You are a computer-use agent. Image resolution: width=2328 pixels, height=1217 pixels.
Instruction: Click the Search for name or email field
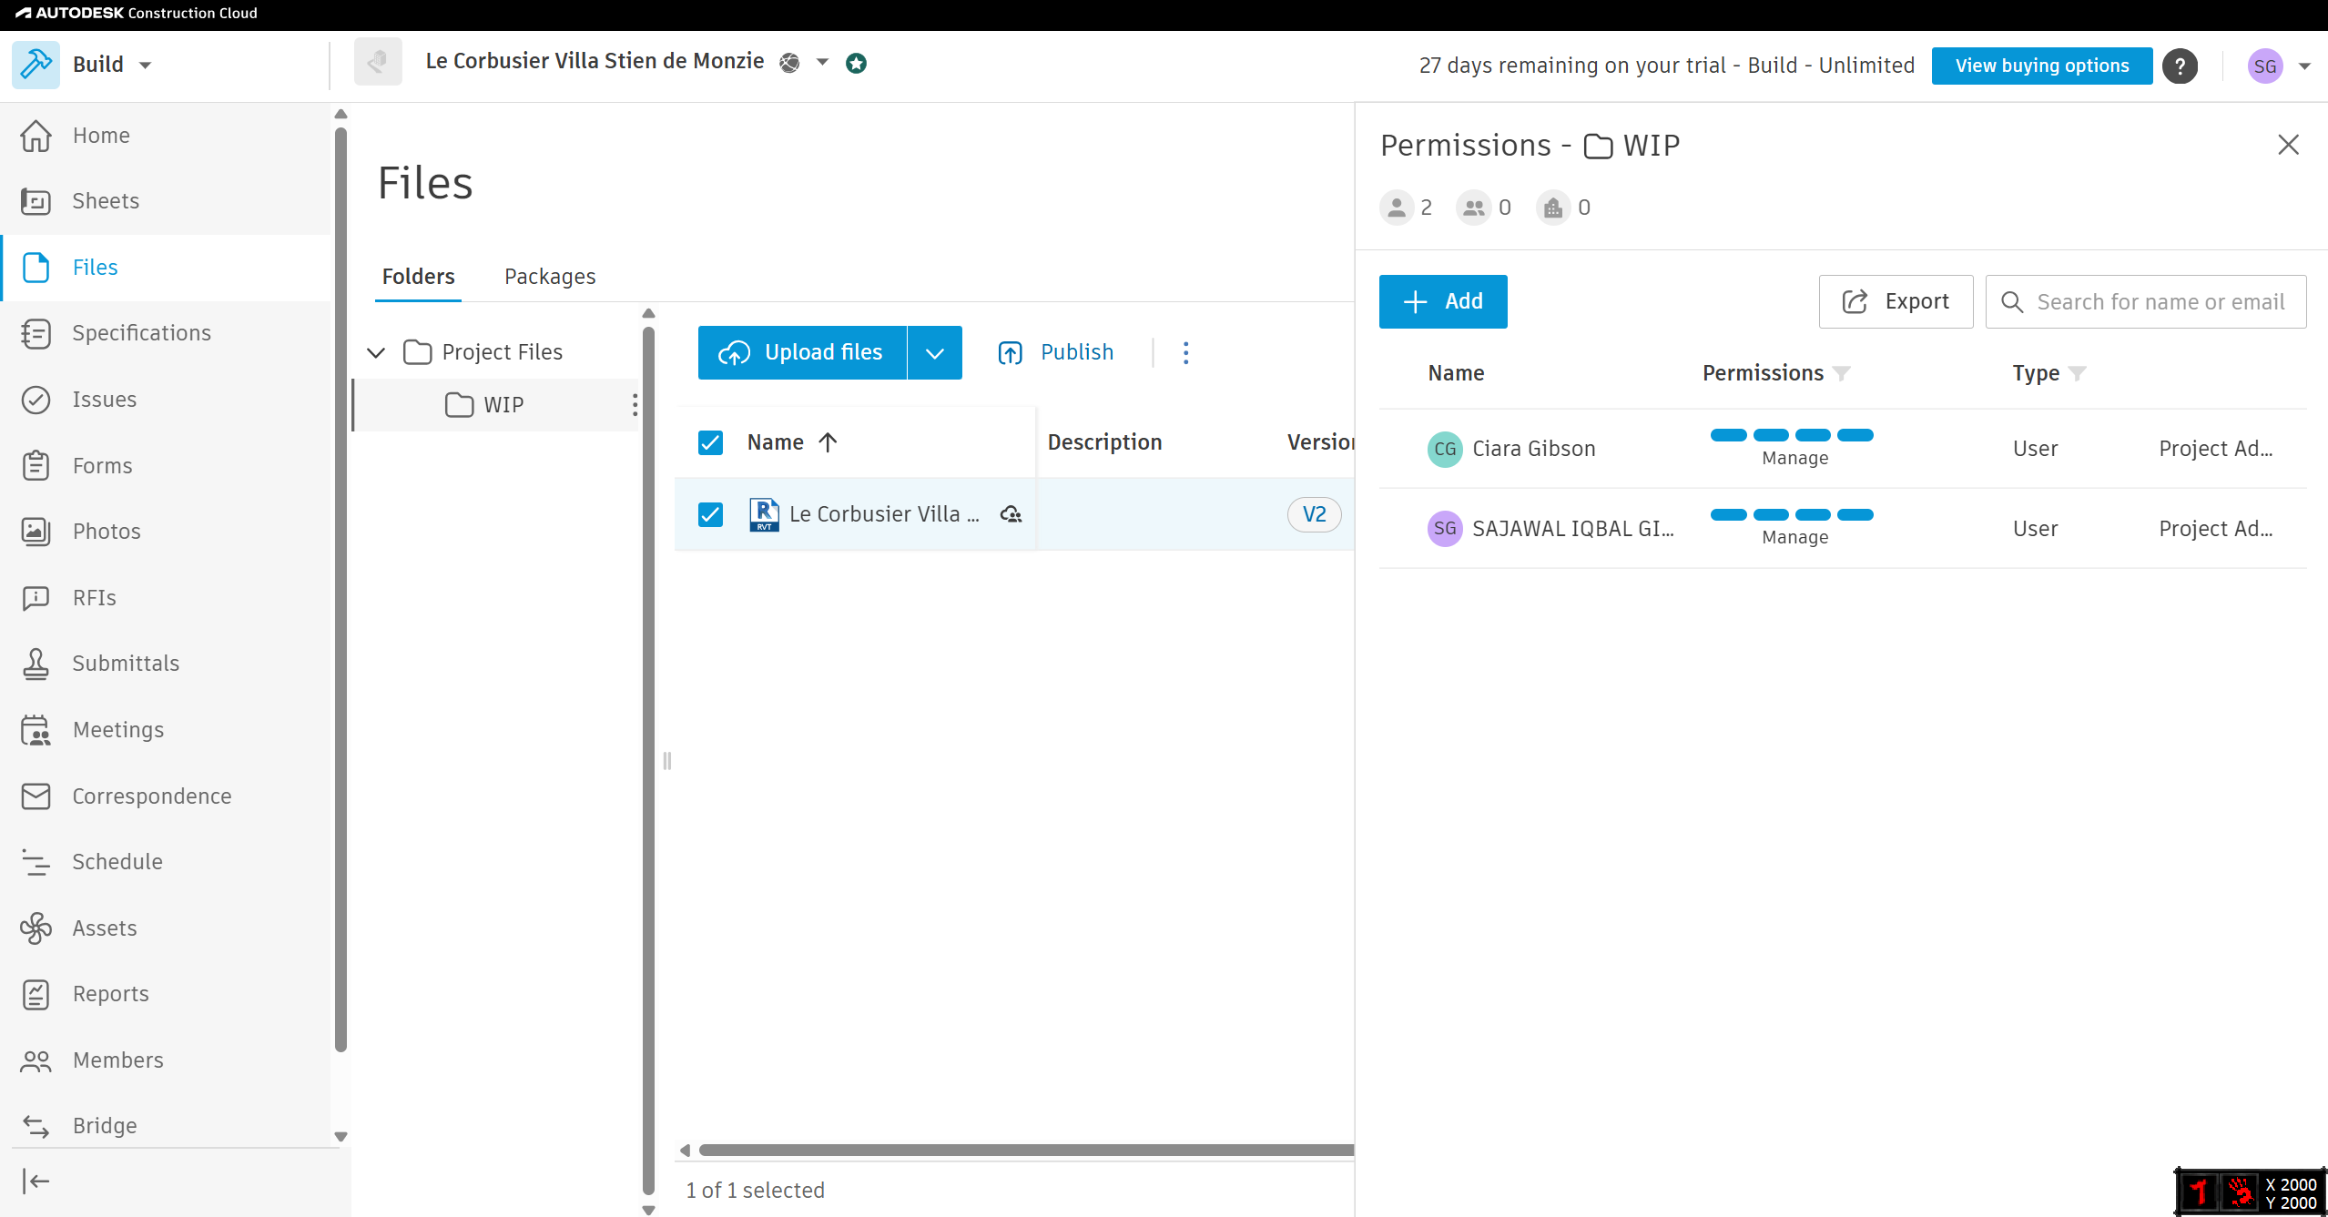pos(2146,301)
